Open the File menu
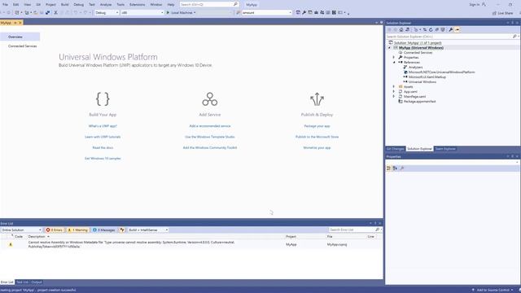Viewport: 521px width, 293px height. click(5, 5)
